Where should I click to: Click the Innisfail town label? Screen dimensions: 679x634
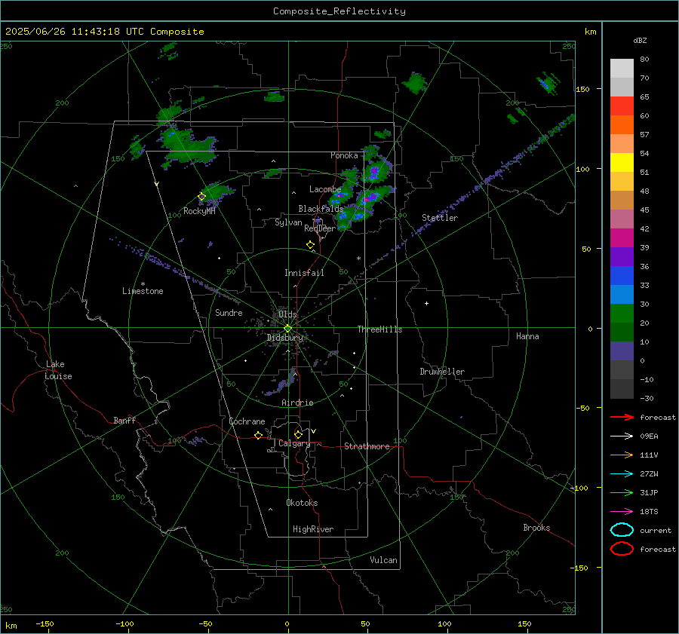coord(304,273)
